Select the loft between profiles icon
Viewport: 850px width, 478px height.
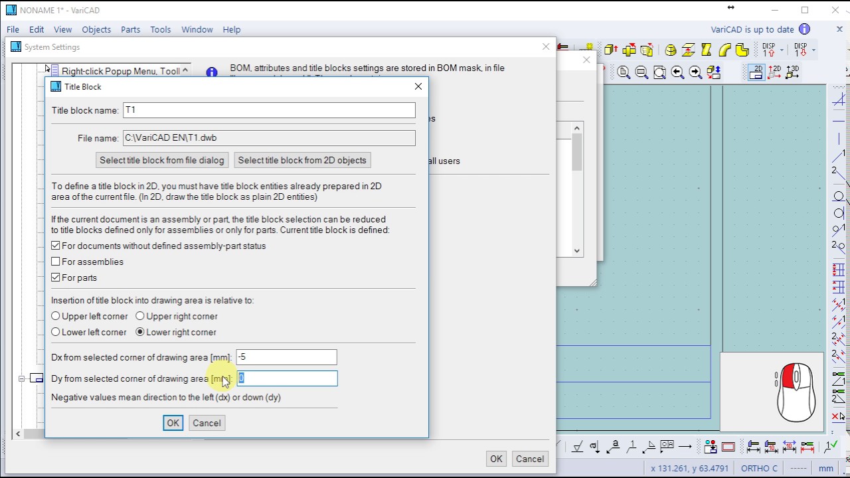(688, 50)
